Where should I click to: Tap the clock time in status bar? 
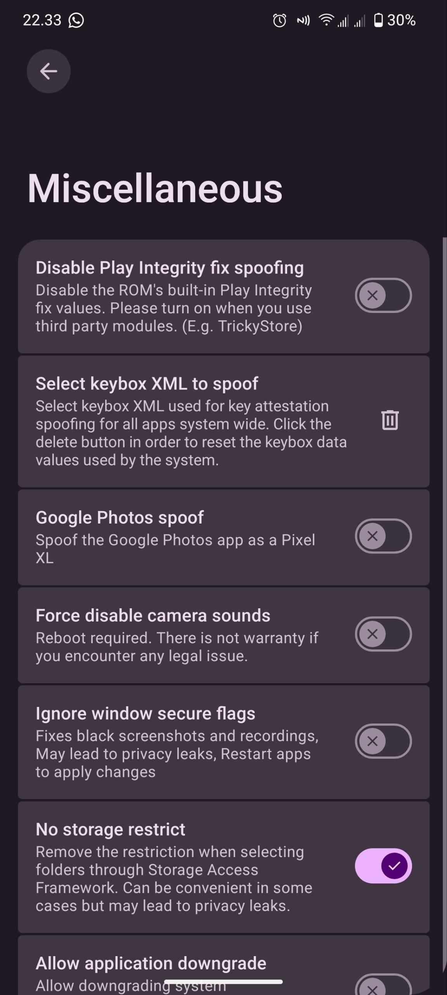pos(42,20)
